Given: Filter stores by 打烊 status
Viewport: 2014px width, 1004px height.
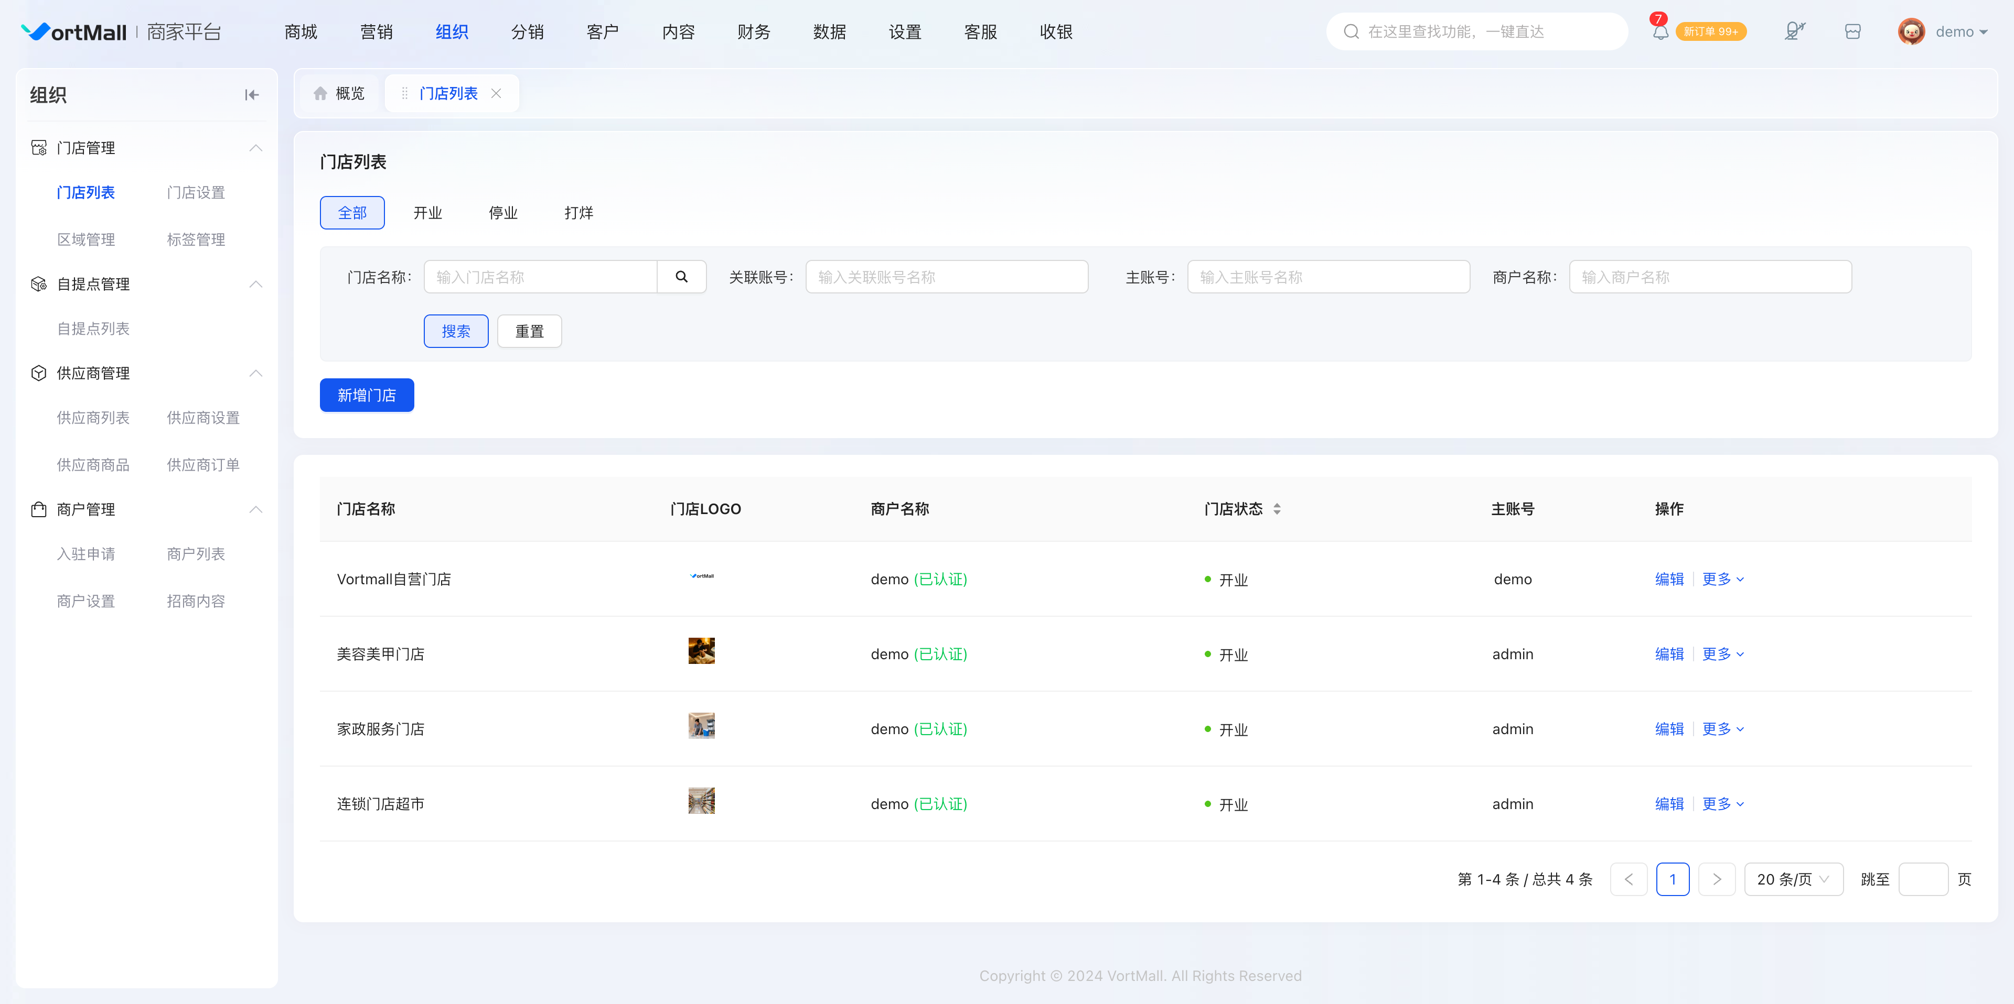Looking at the screenshot, I should 579,213.
